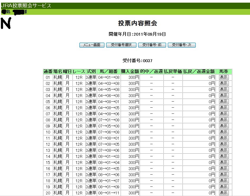Screen dimensions: 250x196
Task: Open 受付番号選択 selection button
Action: click(x=121, y=45)
